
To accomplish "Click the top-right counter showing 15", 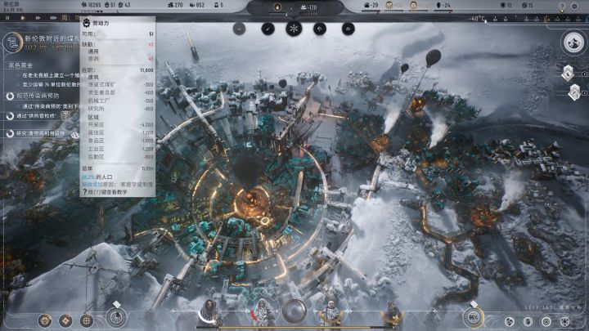I will pos(528,5).
